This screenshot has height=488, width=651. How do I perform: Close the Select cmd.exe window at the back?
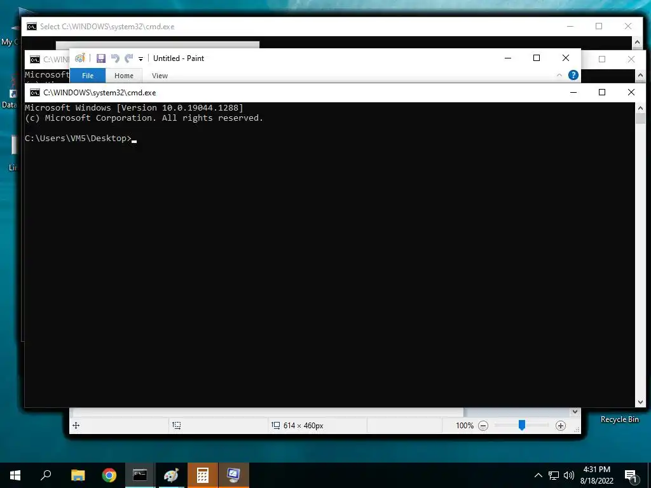pos(628,26)
